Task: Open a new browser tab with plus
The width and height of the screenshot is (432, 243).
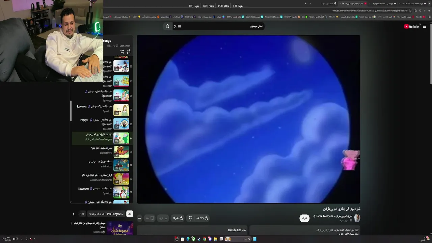Action: [305, 3]
